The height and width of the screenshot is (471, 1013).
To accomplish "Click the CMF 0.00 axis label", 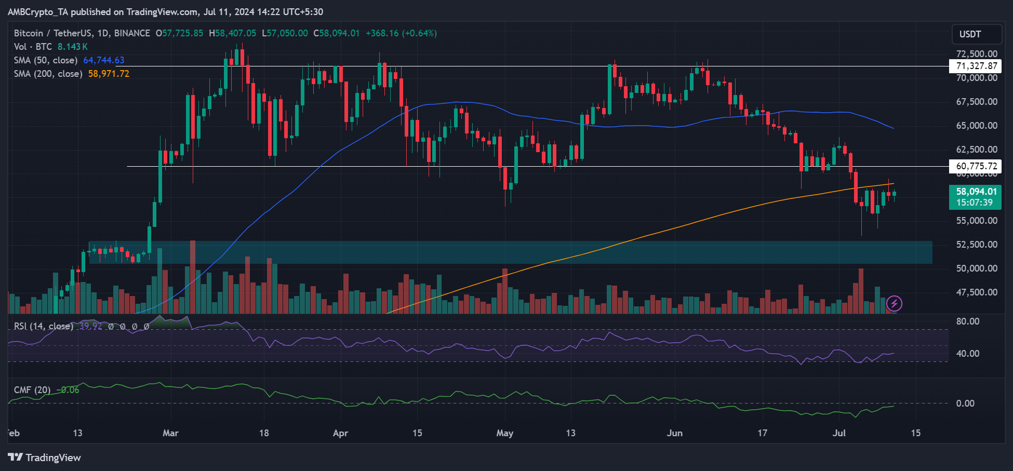I will (965, 403).
